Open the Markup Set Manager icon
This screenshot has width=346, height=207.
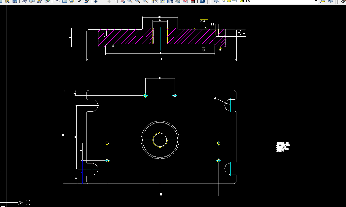pos(185,1)
